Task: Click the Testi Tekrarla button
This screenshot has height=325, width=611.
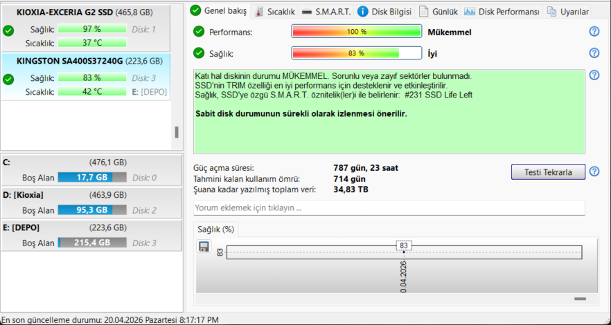Action: 548,171
